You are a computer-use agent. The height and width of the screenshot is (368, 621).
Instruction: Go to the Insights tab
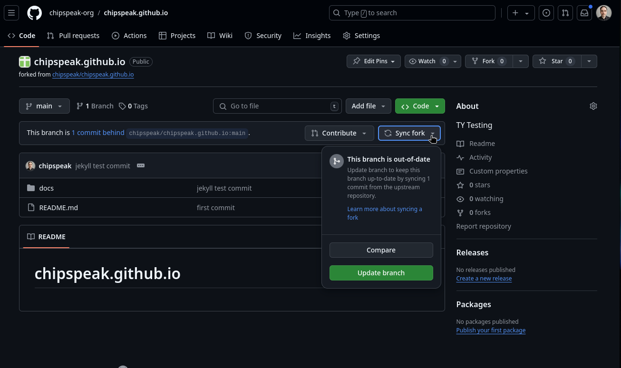click(x=312, y=36)
